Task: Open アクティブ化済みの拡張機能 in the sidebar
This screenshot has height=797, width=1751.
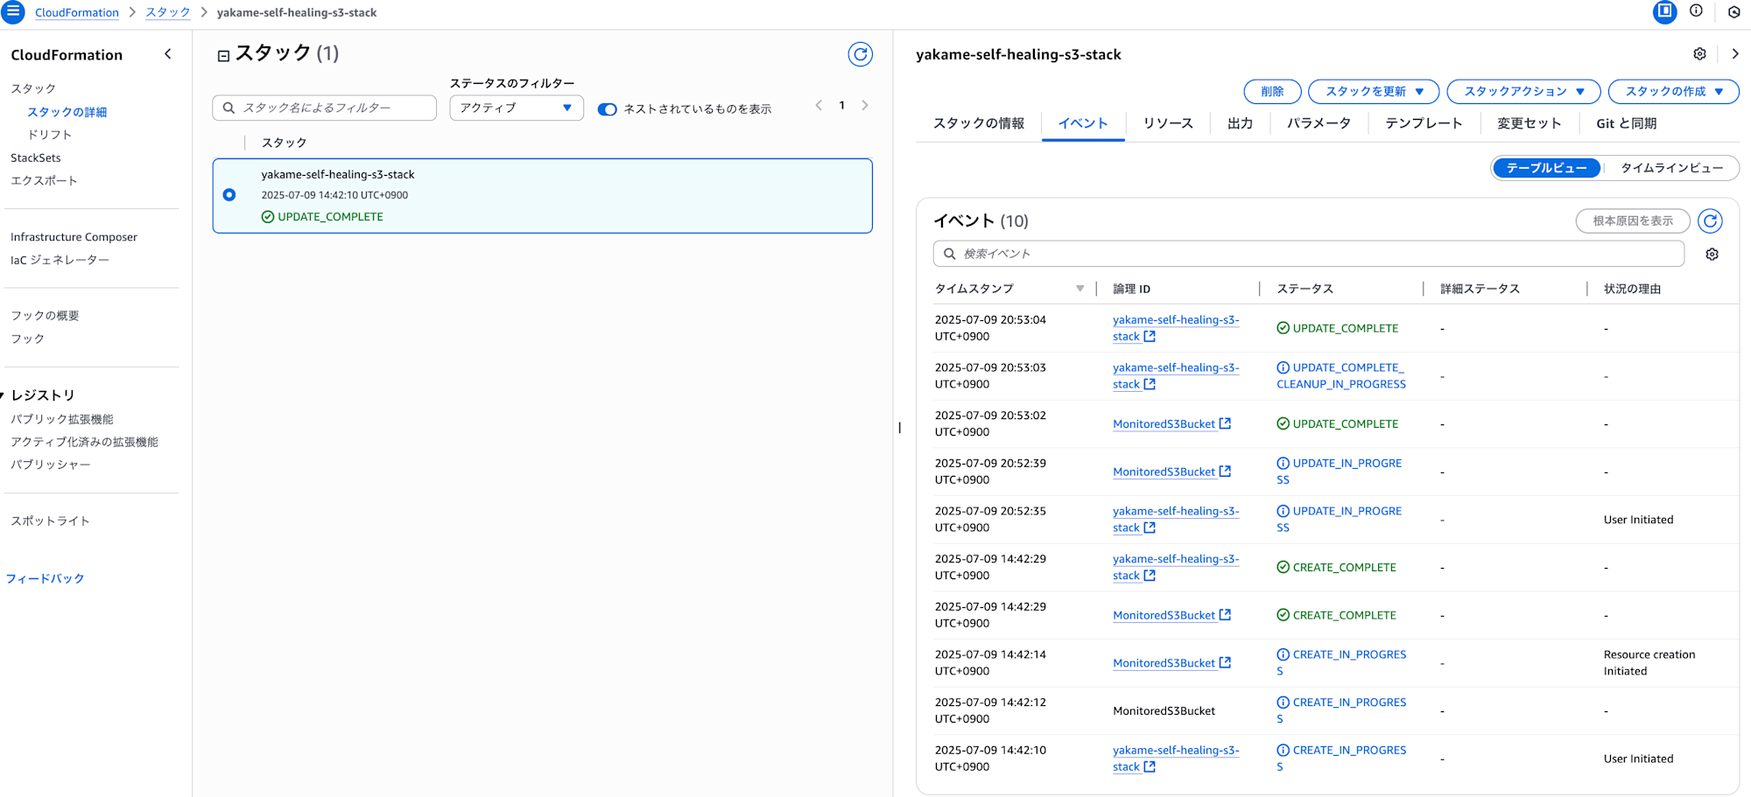Action: [x=84, y=442]
